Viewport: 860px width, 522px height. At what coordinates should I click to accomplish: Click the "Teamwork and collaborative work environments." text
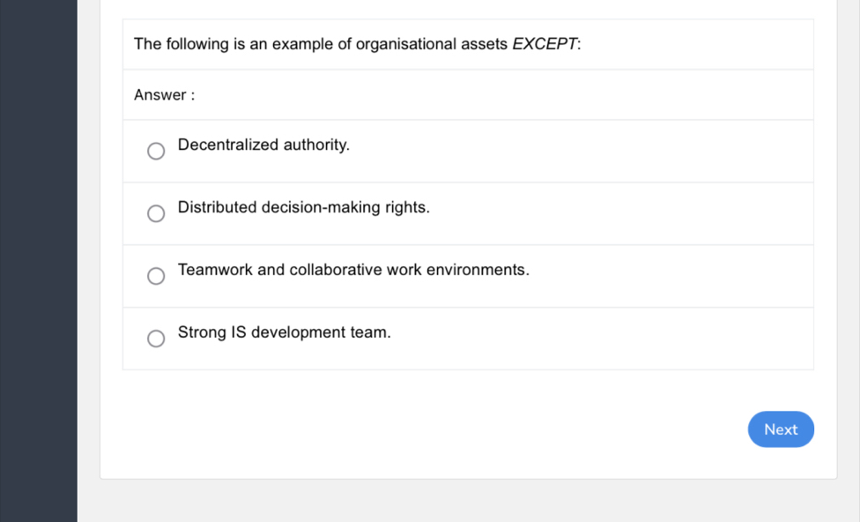(352, 270)
